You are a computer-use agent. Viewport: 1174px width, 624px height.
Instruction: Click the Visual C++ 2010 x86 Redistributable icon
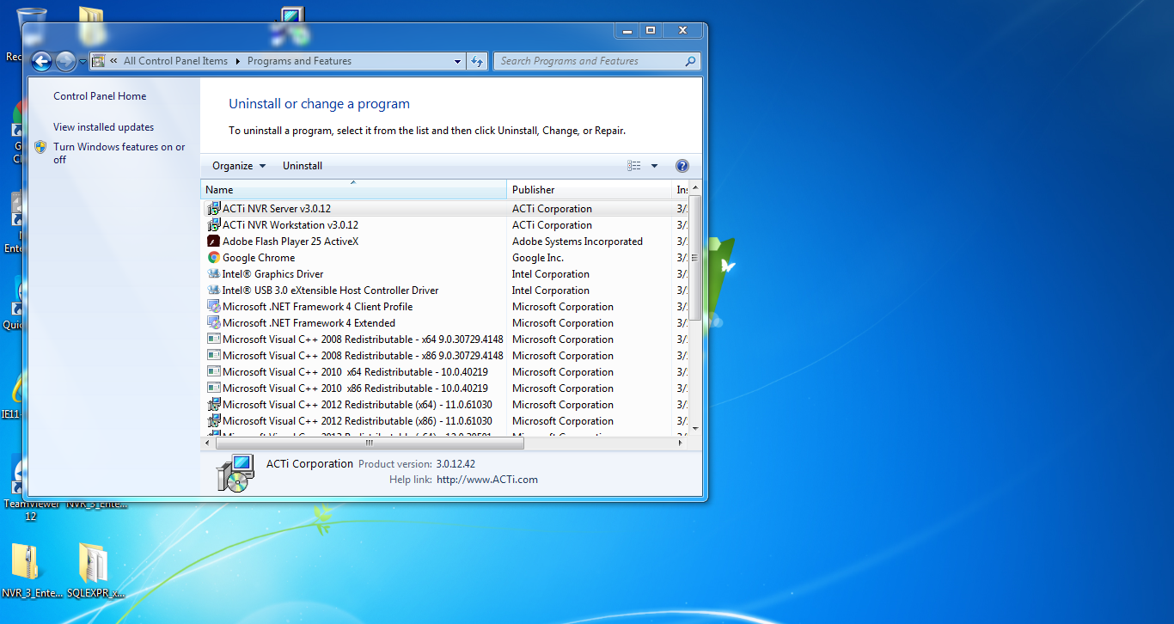point(214,388)
